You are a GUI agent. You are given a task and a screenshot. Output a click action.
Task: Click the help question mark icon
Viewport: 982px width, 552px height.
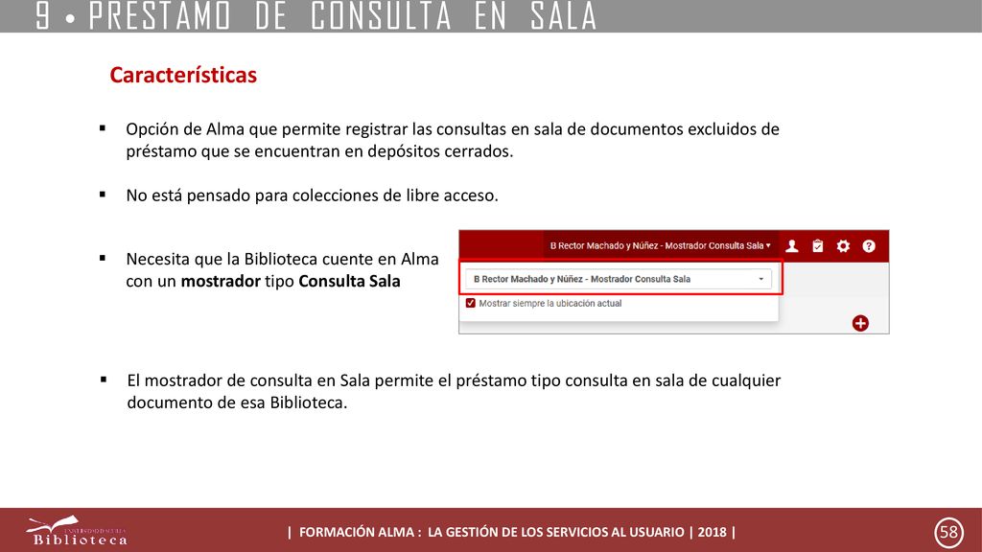pos(869,246)
